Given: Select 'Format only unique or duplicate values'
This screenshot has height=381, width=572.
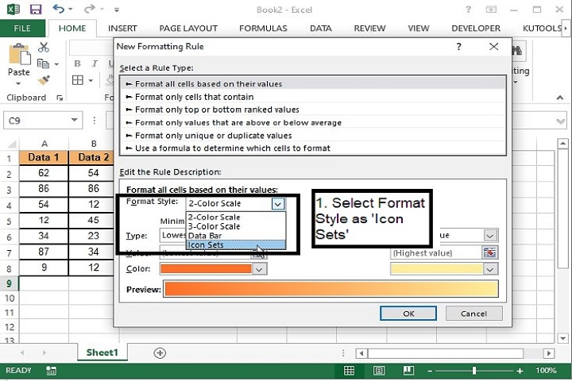Looking at the screenshot, I should coord(313,135).
